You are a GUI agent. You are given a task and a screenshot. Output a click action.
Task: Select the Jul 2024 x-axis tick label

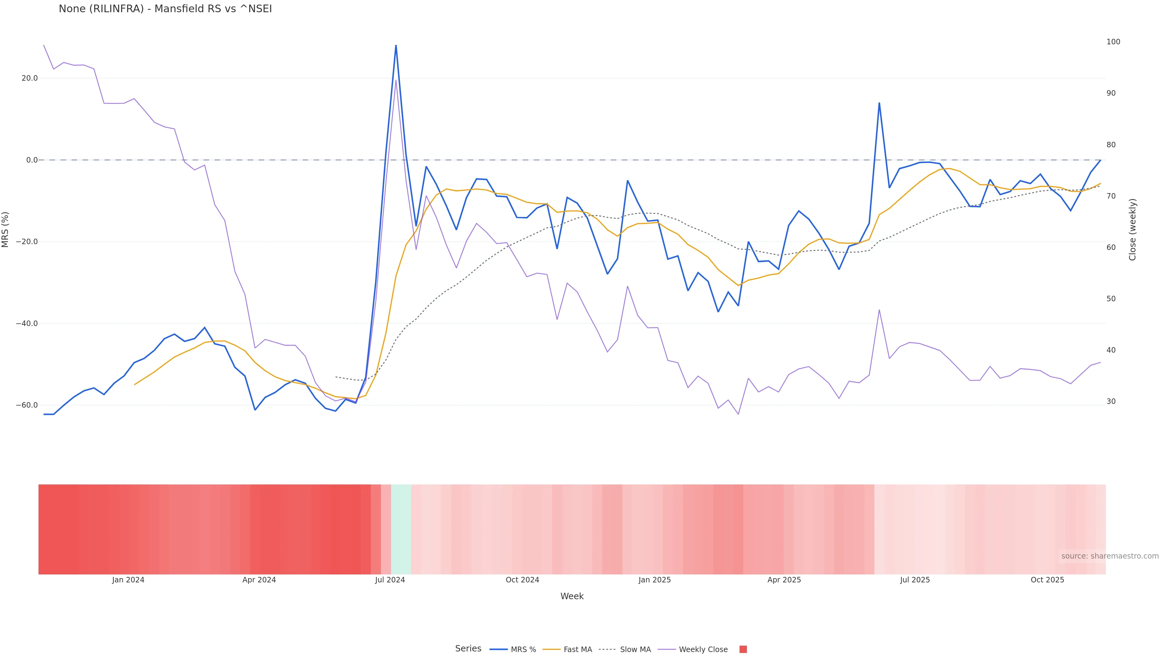tap(390, 580)
